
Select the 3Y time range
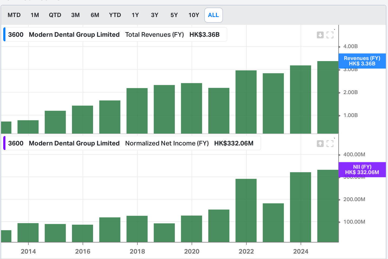click(x=155, y=15)
